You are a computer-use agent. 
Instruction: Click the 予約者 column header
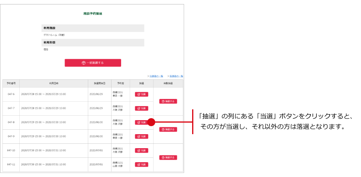point(120,83)
